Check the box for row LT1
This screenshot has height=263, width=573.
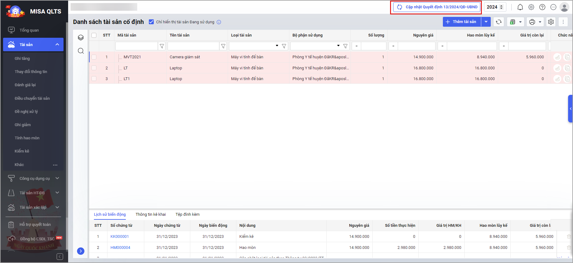point(94,79)
